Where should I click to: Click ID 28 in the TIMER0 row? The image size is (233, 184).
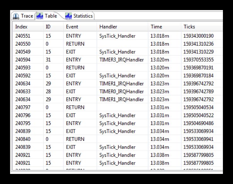48,91
